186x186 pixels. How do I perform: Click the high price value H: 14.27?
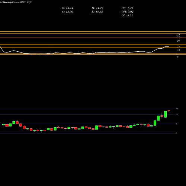click(x=97, y=8)
